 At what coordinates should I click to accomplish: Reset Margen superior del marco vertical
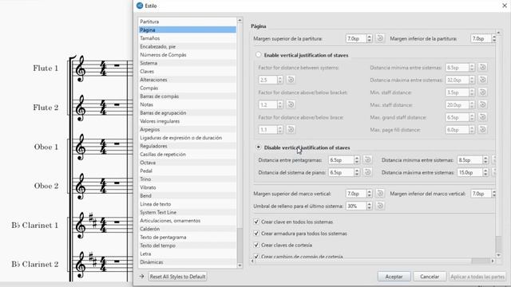pyautogui.click(x=380, y=194)
